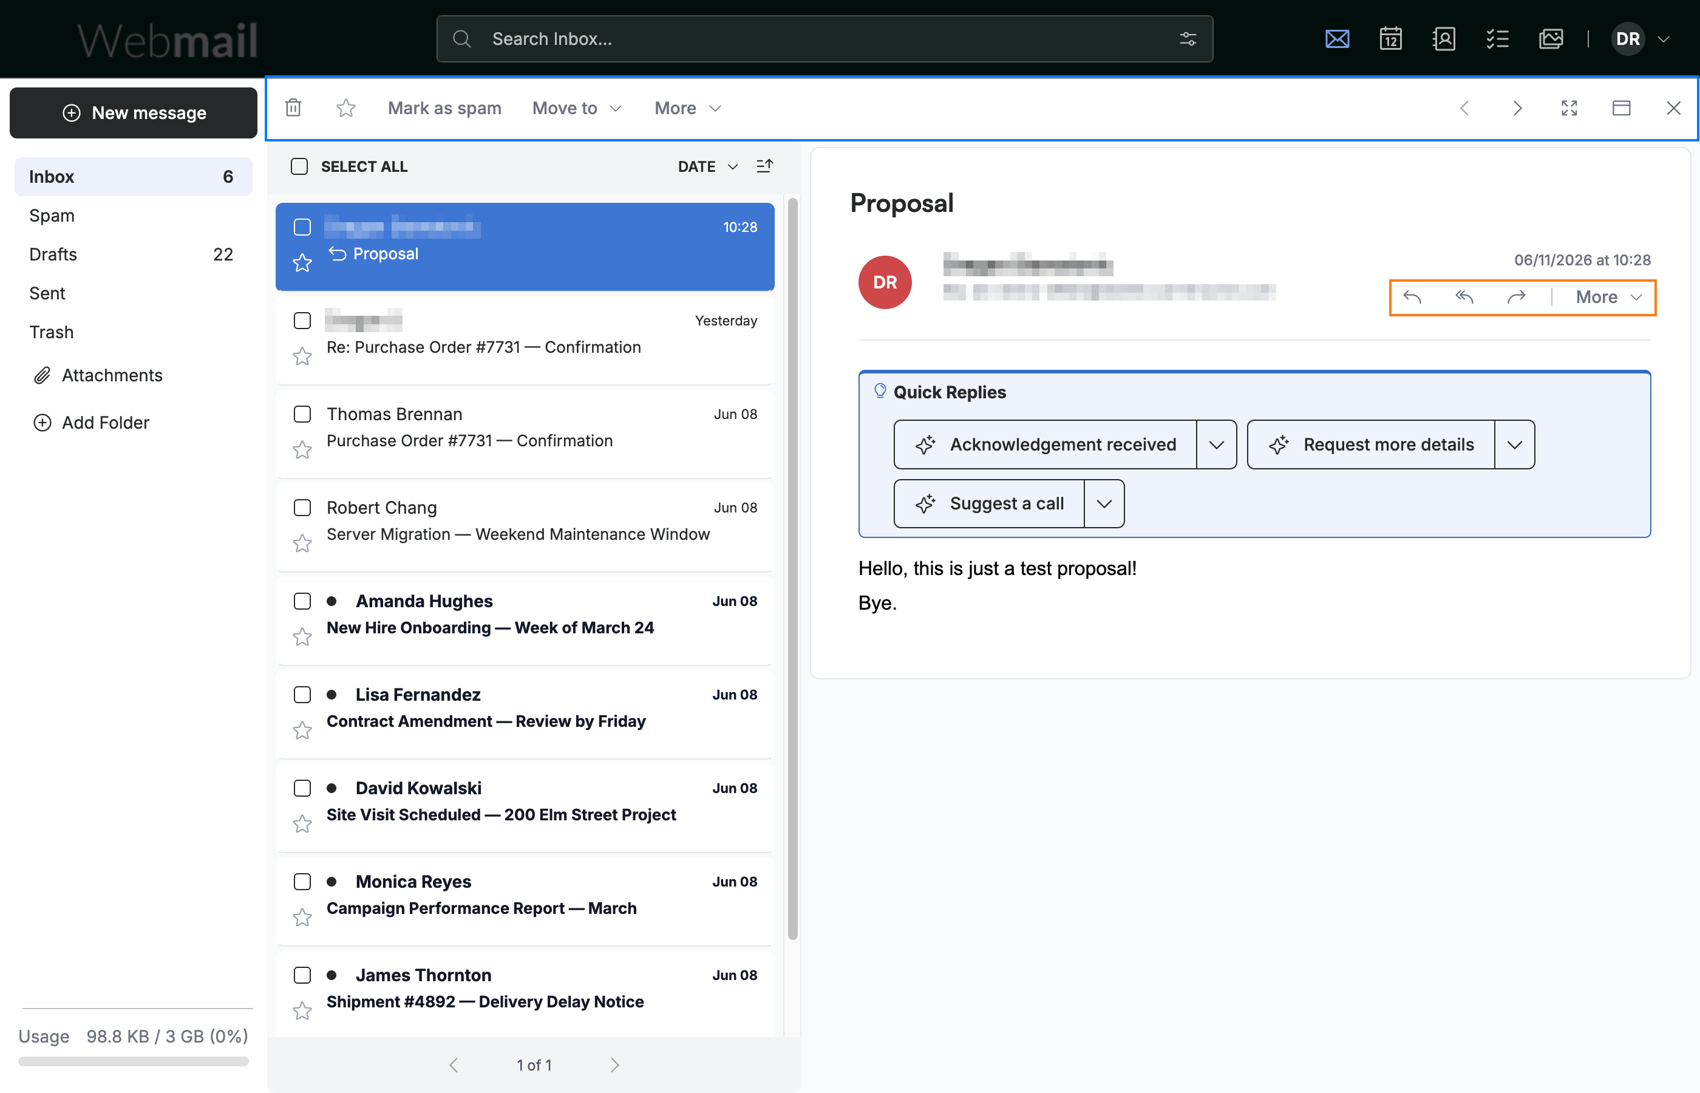The width and height of the screenshot is (1700, 1093).
Task: Open the Contacts app icon
Action: tap(1443, 38)
